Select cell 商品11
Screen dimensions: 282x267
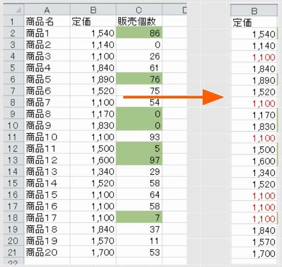47,148
